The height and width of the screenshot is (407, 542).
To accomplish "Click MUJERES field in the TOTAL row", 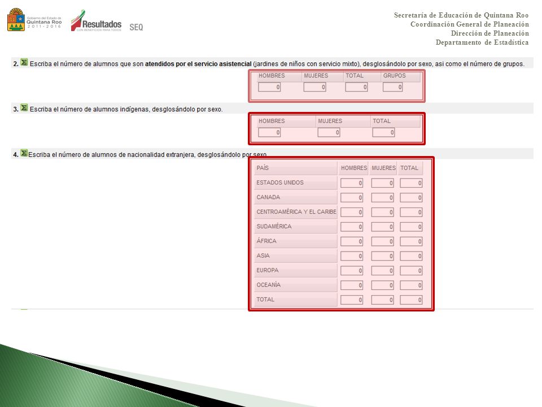I will coord(382,300).
